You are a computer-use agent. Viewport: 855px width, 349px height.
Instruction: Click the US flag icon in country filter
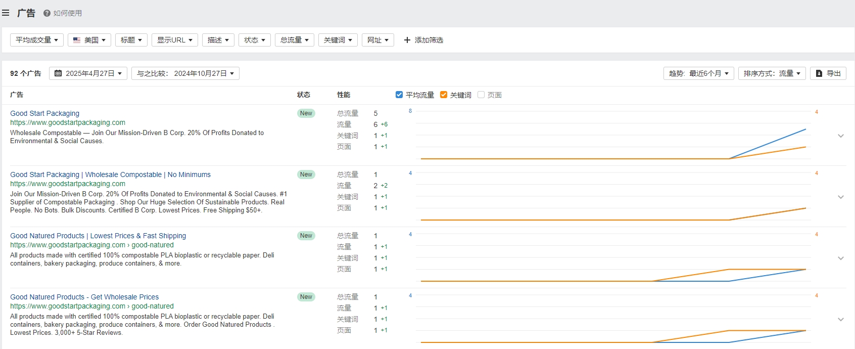[77, 40]
